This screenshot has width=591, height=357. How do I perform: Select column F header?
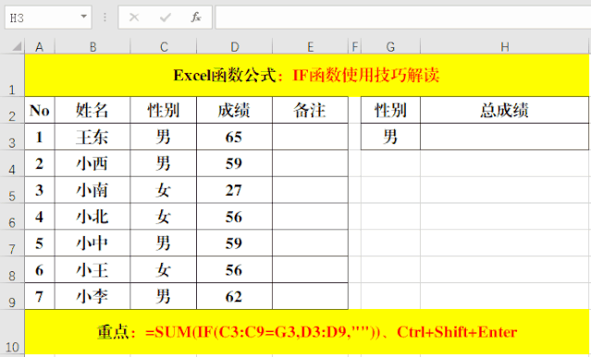(x=354, y=47)
